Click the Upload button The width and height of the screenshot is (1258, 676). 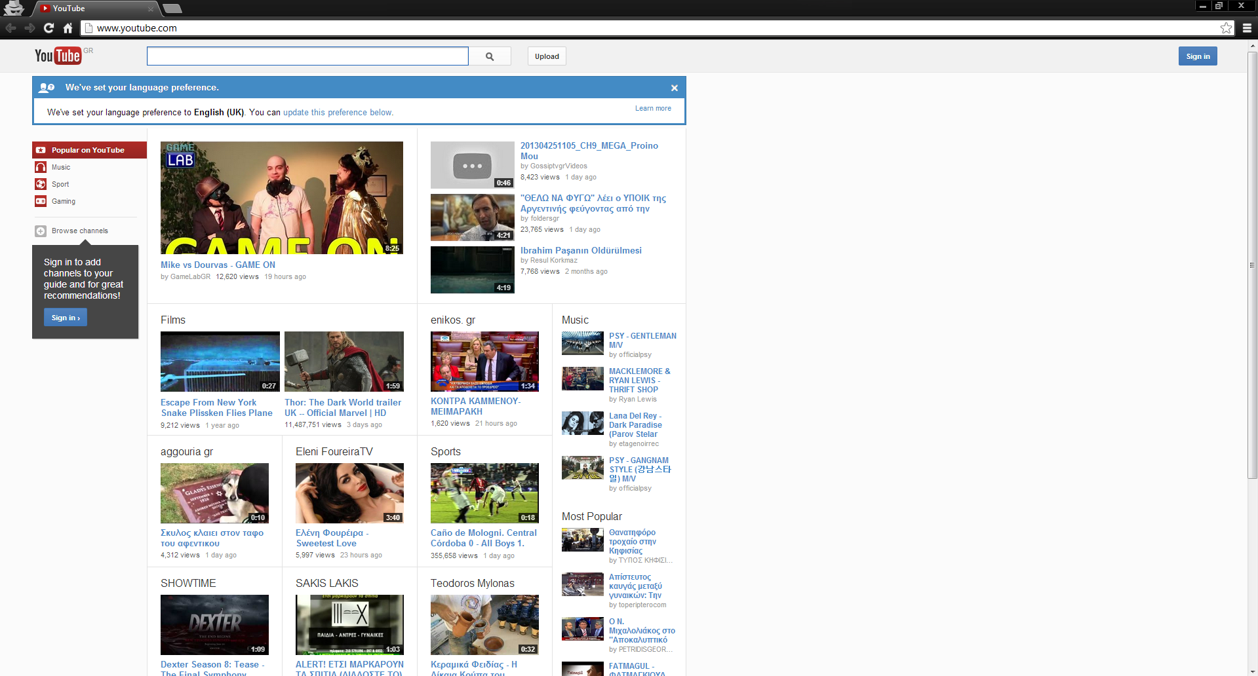coord(547,56)
